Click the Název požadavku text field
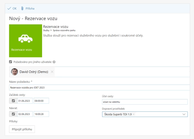The image size is (194, 139). 97,87
